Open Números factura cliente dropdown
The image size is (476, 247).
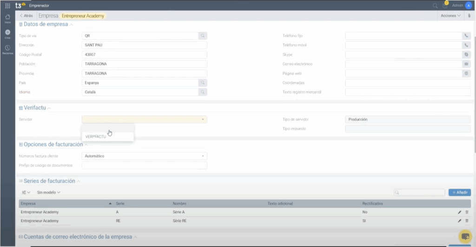pos(144,156)
